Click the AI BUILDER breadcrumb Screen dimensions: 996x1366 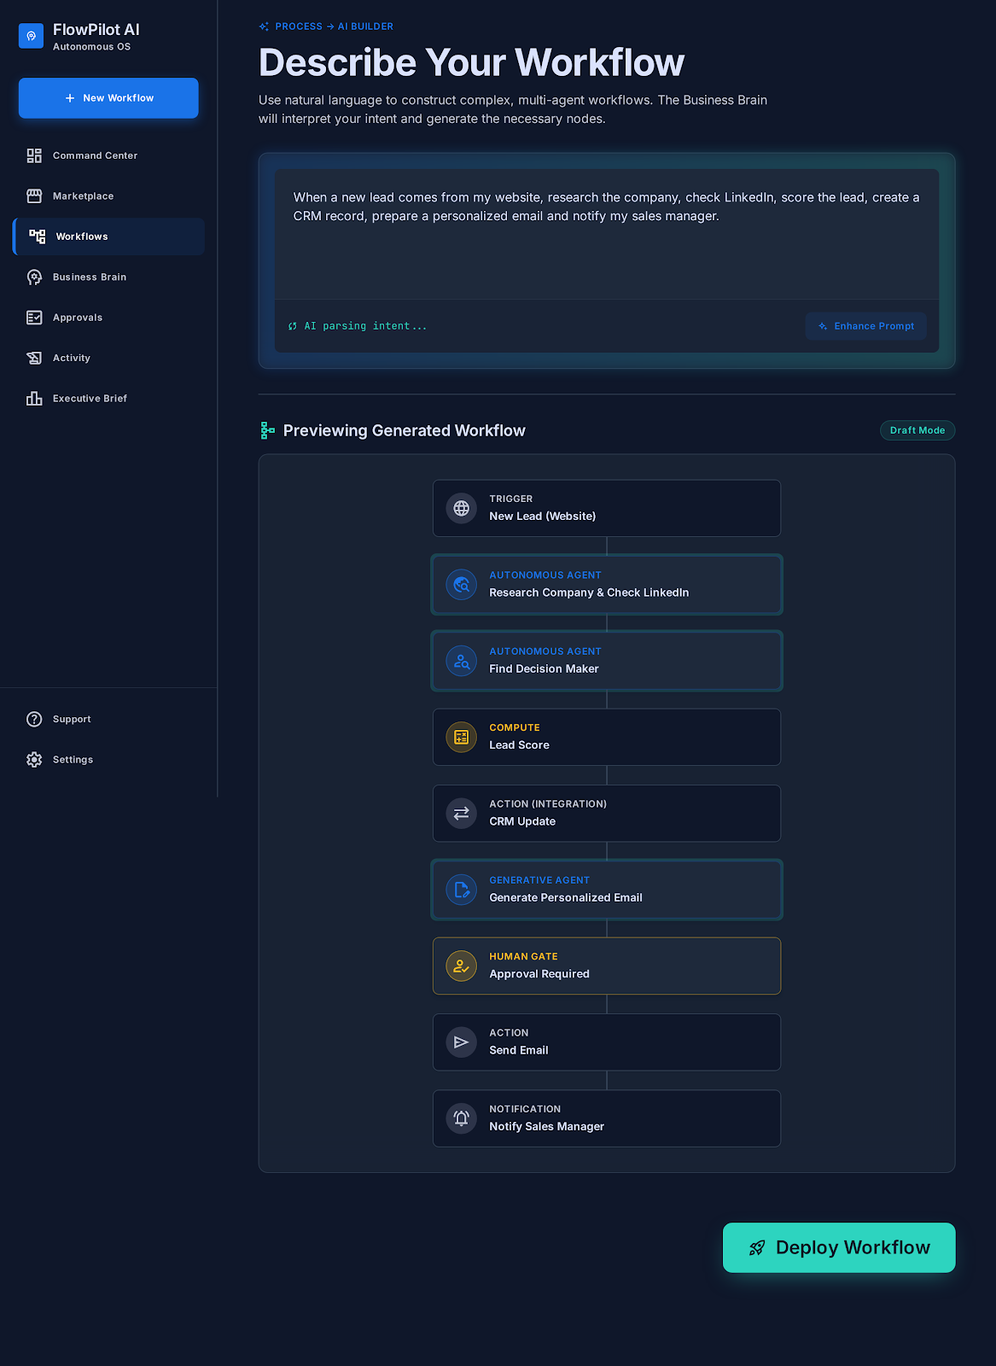coord(365,26)
